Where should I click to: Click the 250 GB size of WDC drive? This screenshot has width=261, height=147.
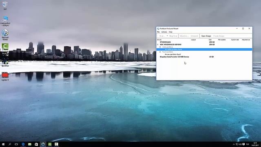click(x=212, y=45)
